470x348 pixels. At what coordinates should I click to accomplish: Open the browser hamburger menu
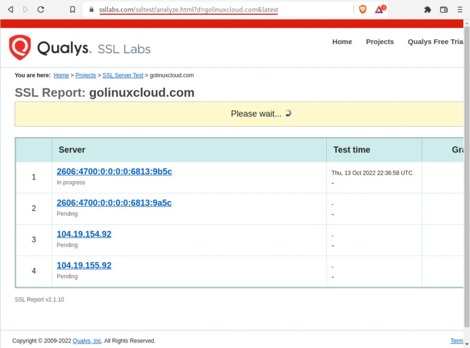point(460,9)
